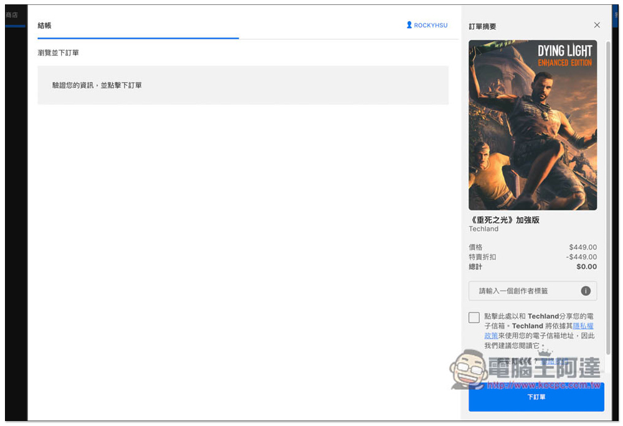Screen dimensions: 623x426
Task: Click the 《垂死之光》加強版 product title
Action: click(504, 220)
